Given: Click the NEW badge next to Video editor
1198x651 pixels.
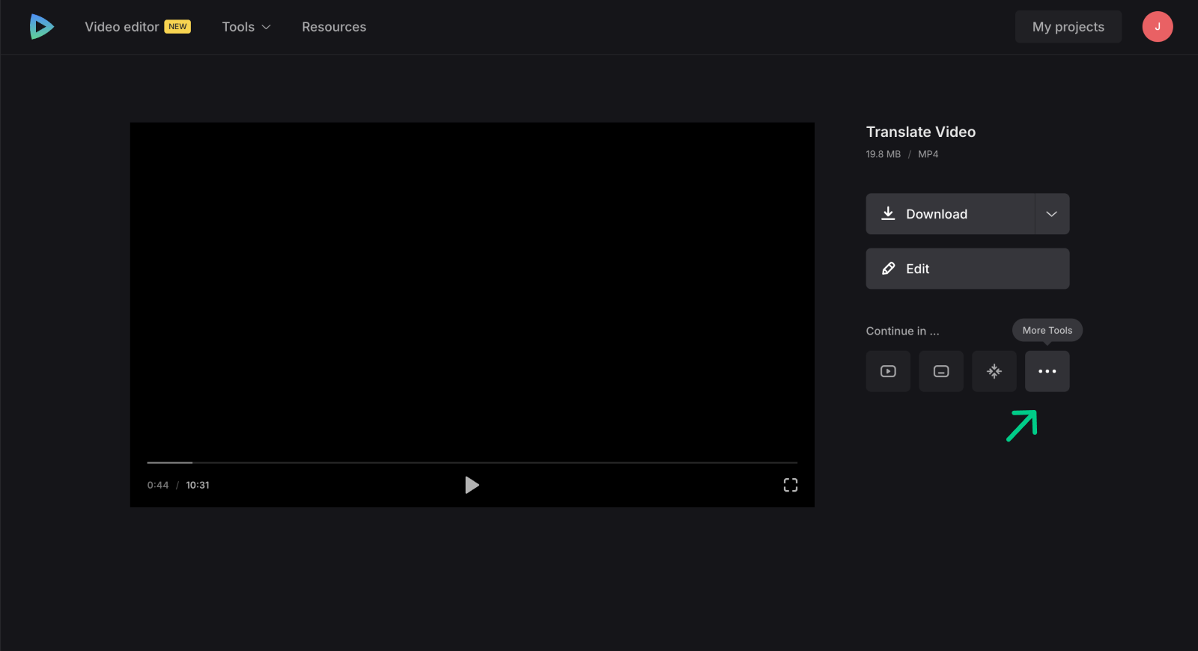Looking at the screenshot, I should click(177, 27).
